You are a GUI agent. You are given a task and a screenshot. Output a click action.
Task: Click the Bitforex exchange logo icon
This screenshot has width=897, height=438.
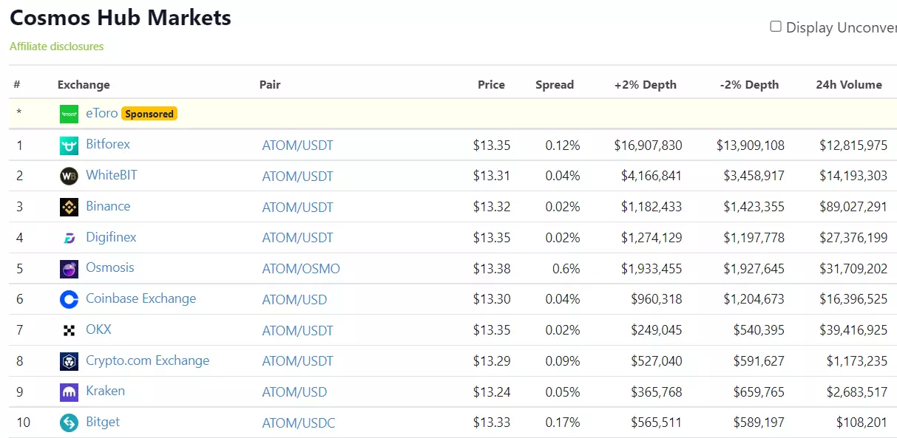click(69, 146)
